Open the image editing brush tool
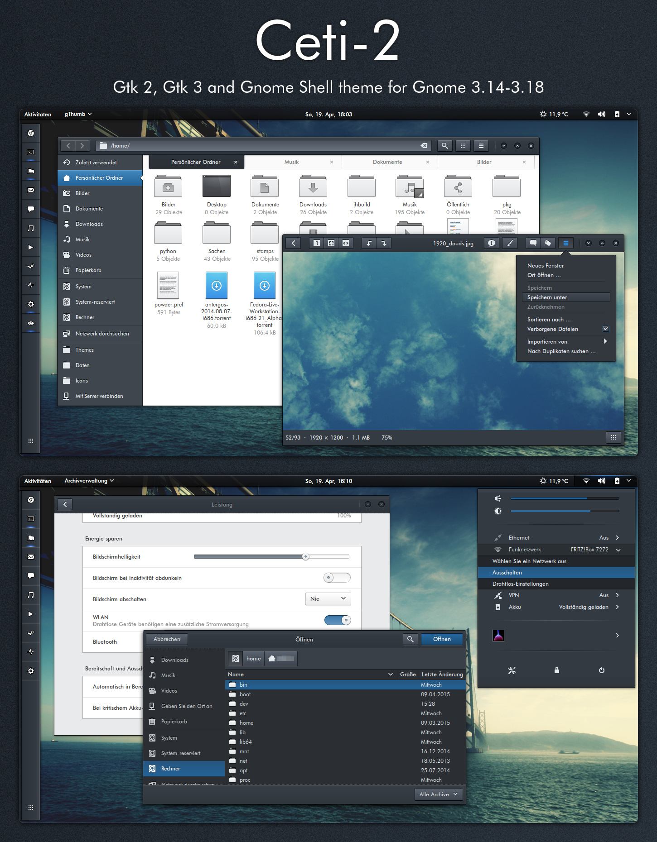Image resolution: width=657 pixels, height=842 pixels. pos(510,243)
